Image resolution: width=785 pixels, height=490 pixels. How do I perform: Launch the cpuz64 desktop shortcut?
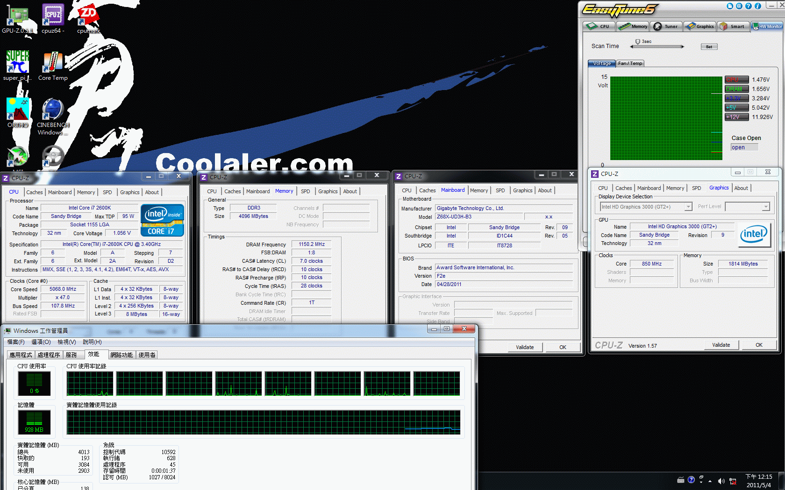pos(53,19)
